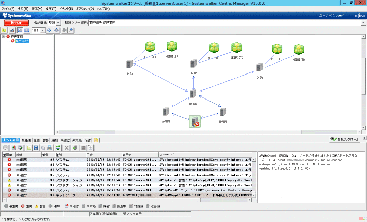Screen dimensions: 367x222
Task: Open the 操作(T) menu
Action: [x=50, y=9]
